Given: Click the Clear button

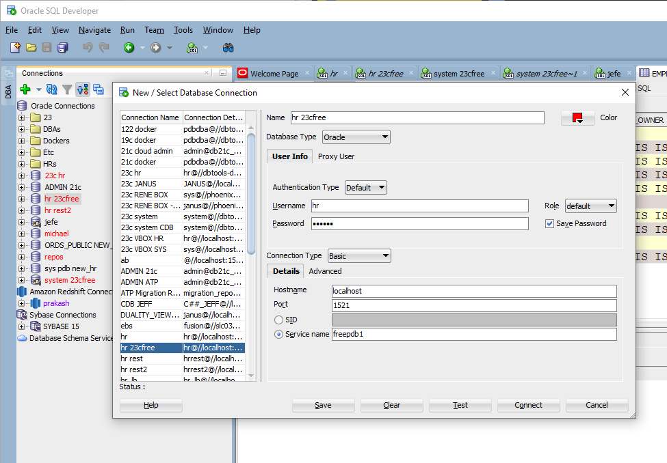Looking at the screenshot, I should [392, 405].
